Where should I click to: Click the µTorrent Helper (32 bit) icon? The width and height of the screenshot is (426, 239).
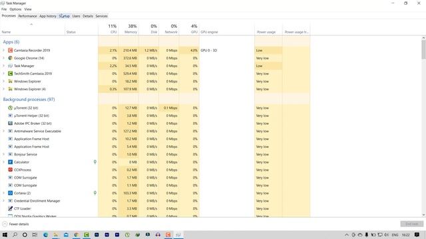11,116
